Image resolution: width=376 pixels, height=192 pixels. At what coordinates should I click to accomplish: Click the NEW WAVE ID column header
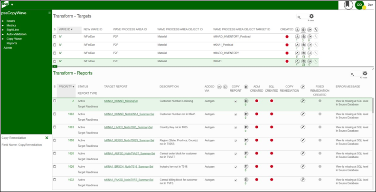tap(93, 29)
